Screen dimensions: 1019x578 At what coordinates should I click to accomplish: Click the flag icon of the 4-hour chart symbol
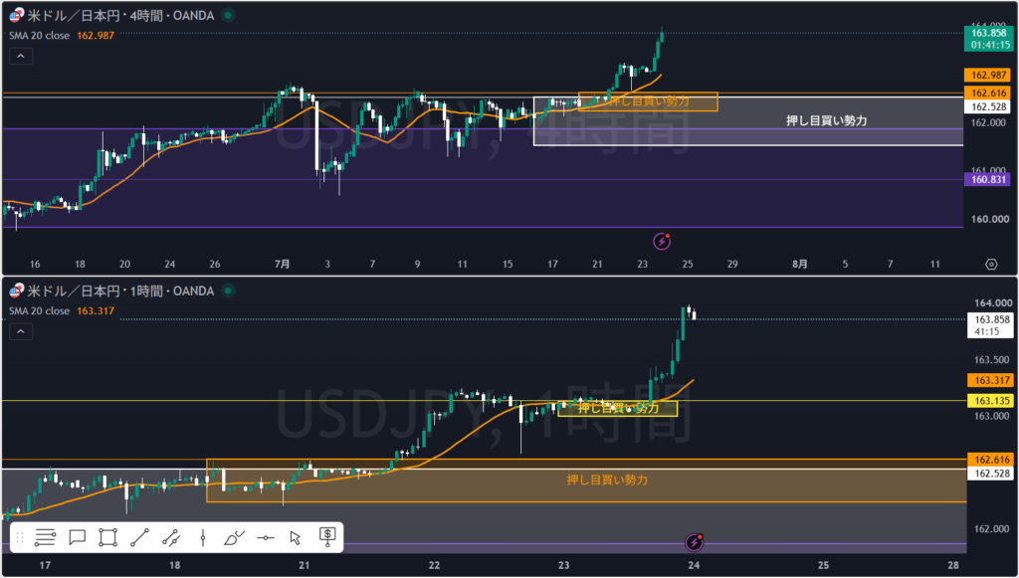tap(16, 16)
